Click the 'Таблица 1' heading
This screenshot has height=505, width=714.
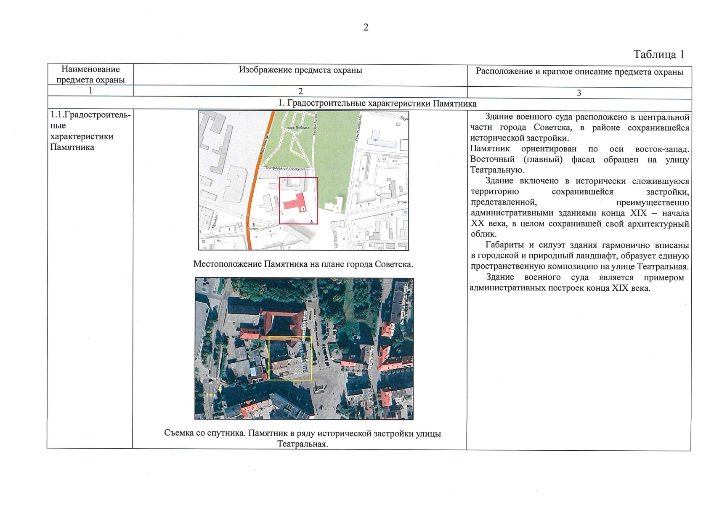coord(658,54)
